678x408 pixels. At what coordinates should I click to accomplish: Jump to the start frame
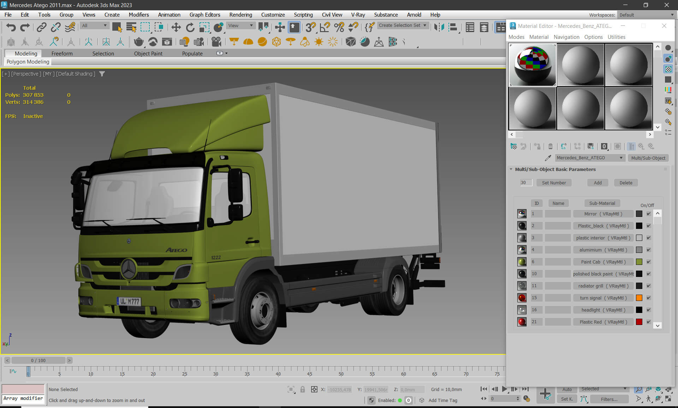pos(484,389)
